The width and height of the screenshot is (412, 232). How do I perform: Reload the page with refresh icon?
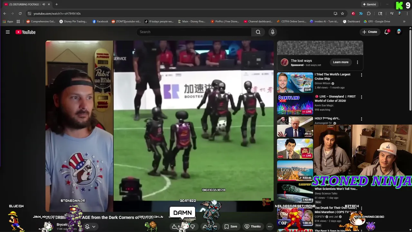tap(20, 14)
